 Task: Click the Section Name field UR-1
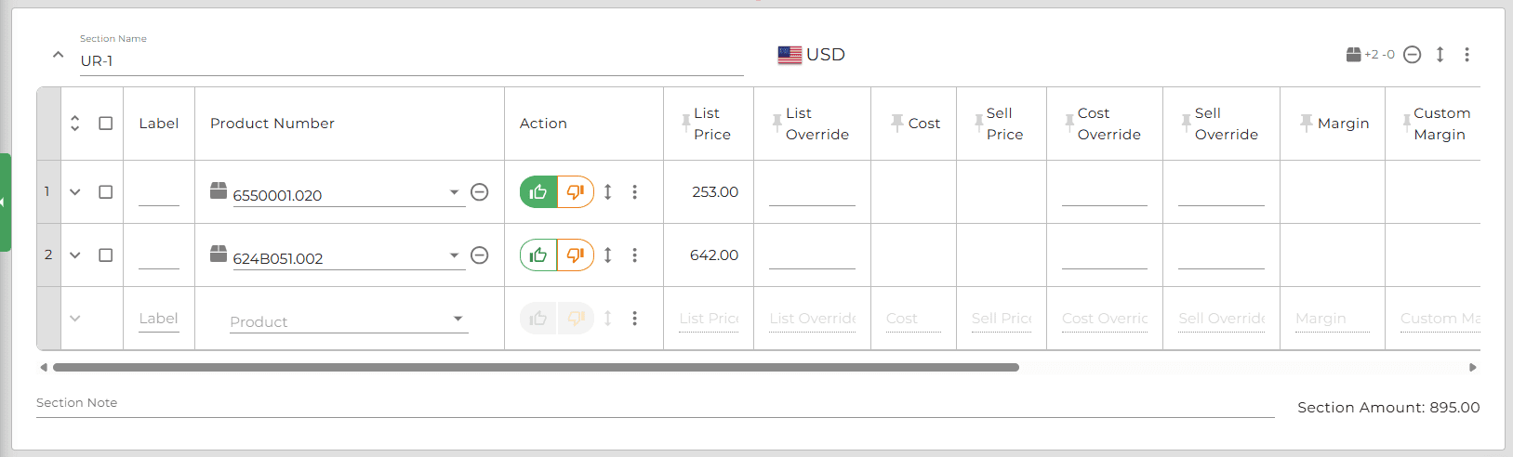[411, 61]
